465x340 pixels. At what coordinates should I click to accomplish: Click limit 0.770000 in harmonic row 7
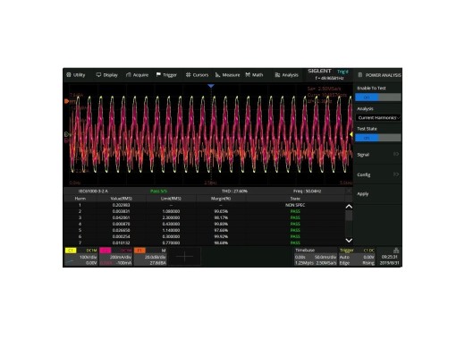coord(171,242)
